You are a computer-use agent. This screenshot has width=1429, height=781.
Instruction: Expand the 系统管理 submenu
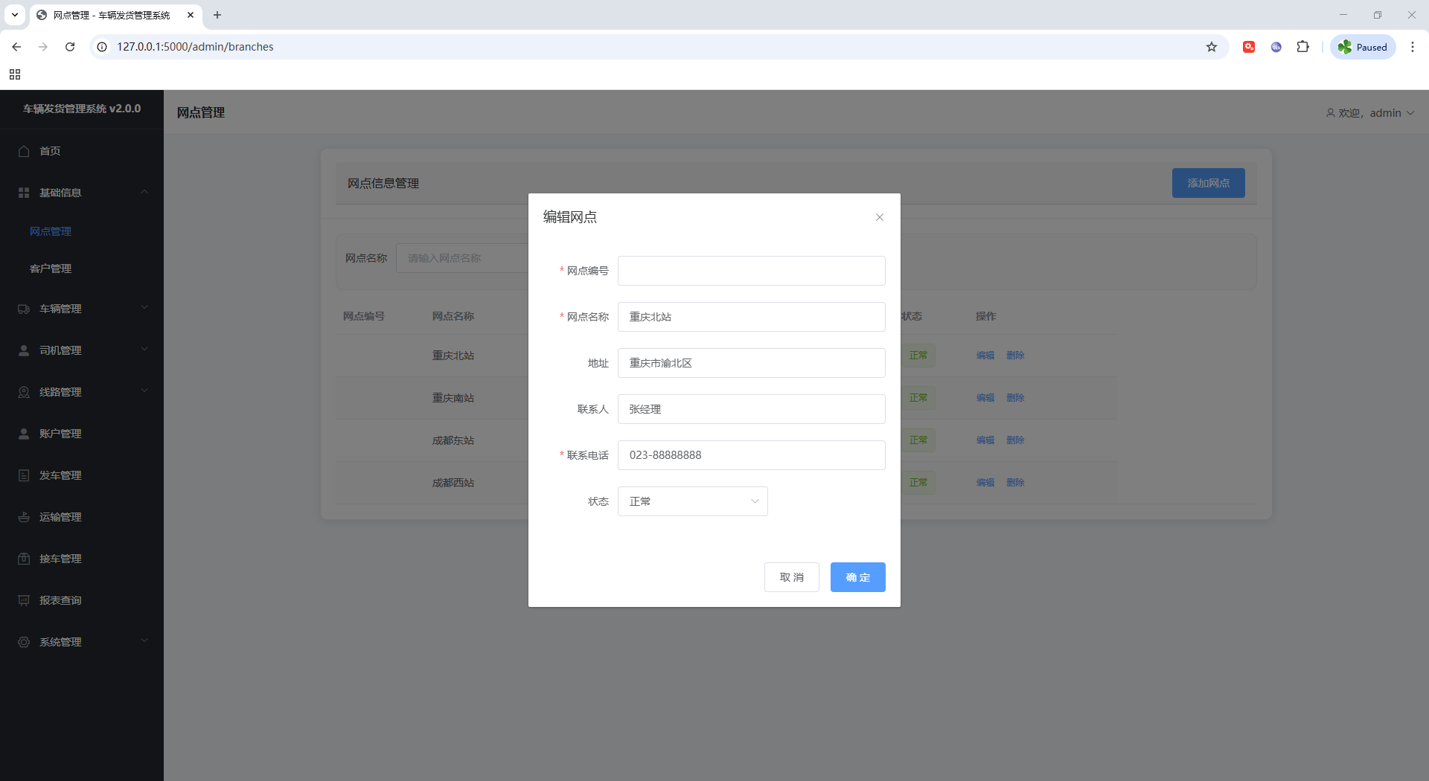pos(82,642)
